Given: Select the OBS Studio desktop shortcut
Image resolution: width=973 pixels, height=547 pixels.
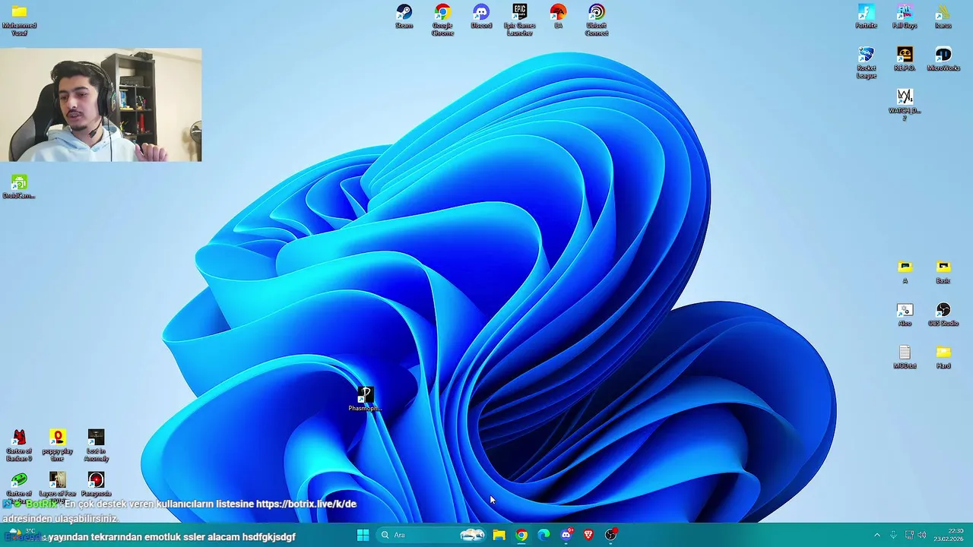Looking at the screenshot, I should tap(943, 314).
